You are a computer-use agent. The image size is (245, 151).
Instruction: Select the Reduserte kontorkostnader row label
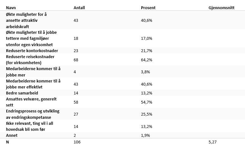tap(32, 51)
